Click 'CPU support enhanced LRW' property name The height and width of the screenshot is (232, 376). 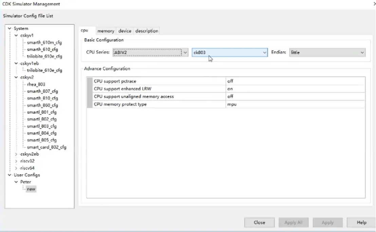[x=123, y=89]
